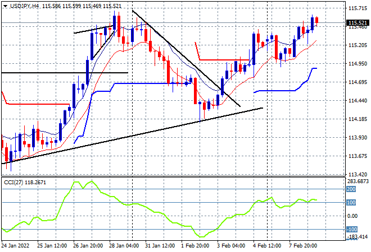
Task: Click the 113.420 price scale label
Action: (x=358, y=175)
